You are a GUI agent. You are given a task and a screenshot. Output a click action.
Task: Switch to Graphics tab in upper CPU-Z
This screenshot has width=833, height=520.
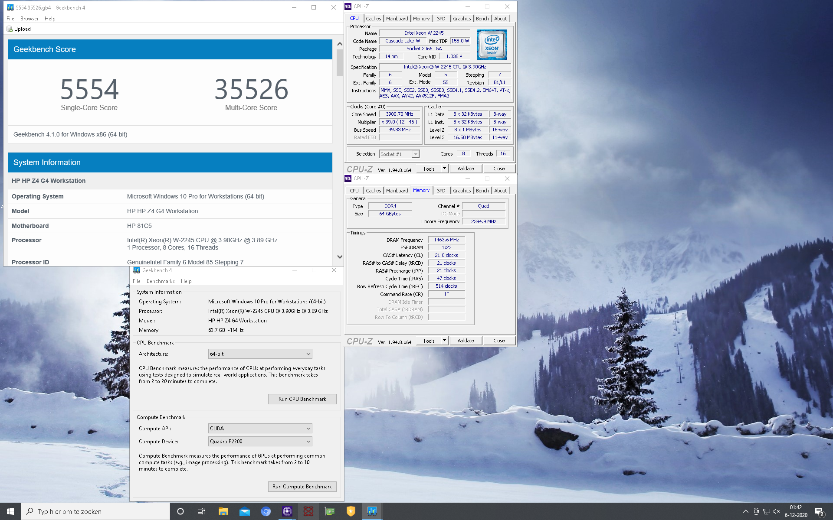click(x=462, y=19)
